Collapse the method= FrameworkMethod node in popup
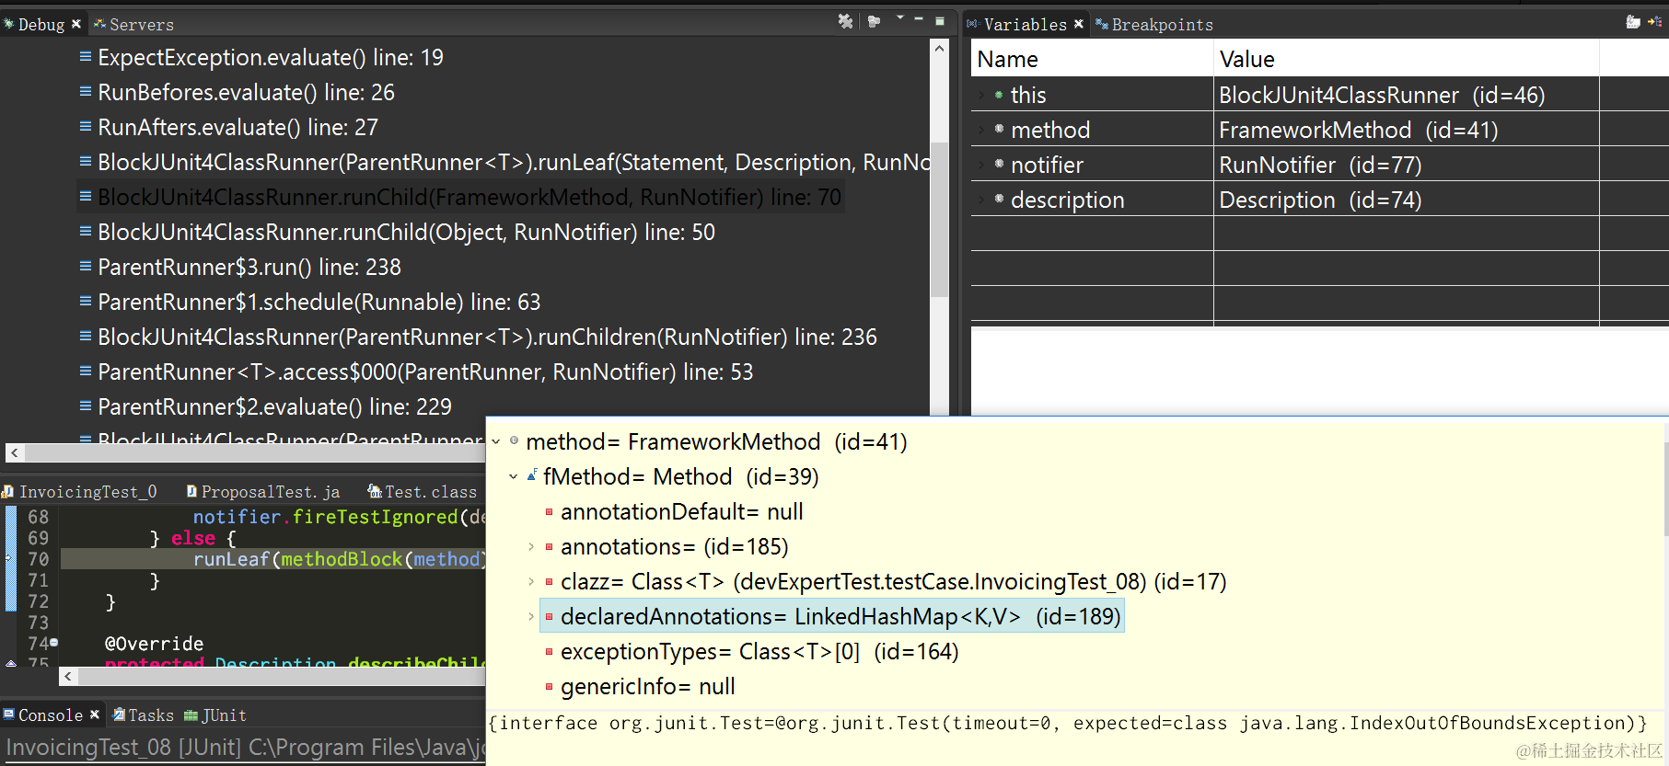1669x766 pixels. pos(496,442)
